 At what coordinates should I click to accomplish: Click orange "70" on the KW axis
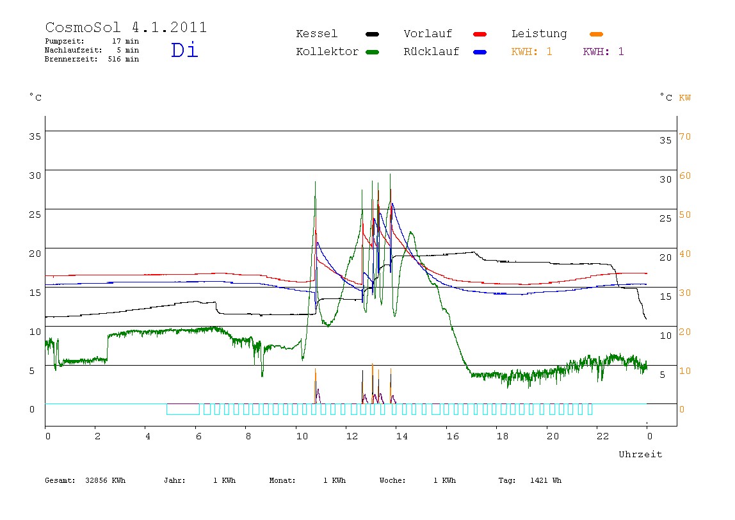(x=685, y=136)
